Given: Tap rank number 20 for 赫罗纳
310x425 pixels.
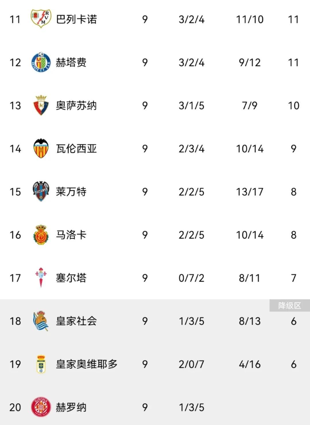Looking at the screenshot, I should 15,407.
